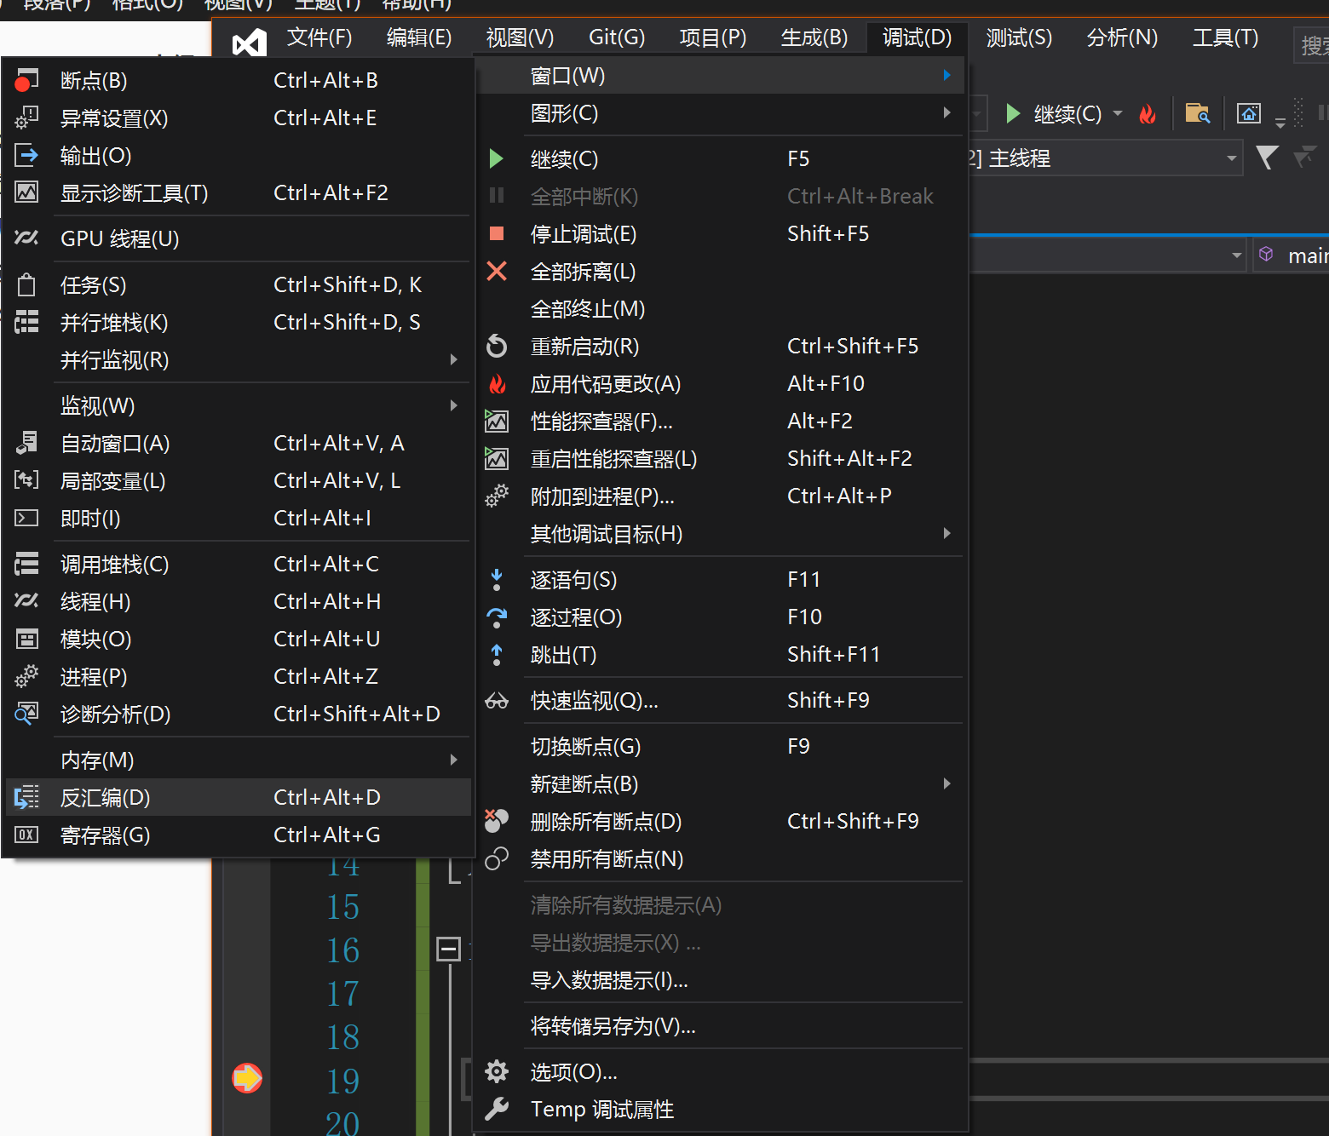Open the 工具(T) menu
Viewport: 1329px width, 1136px height.
pyautogui.click(x=1225, y=37)
